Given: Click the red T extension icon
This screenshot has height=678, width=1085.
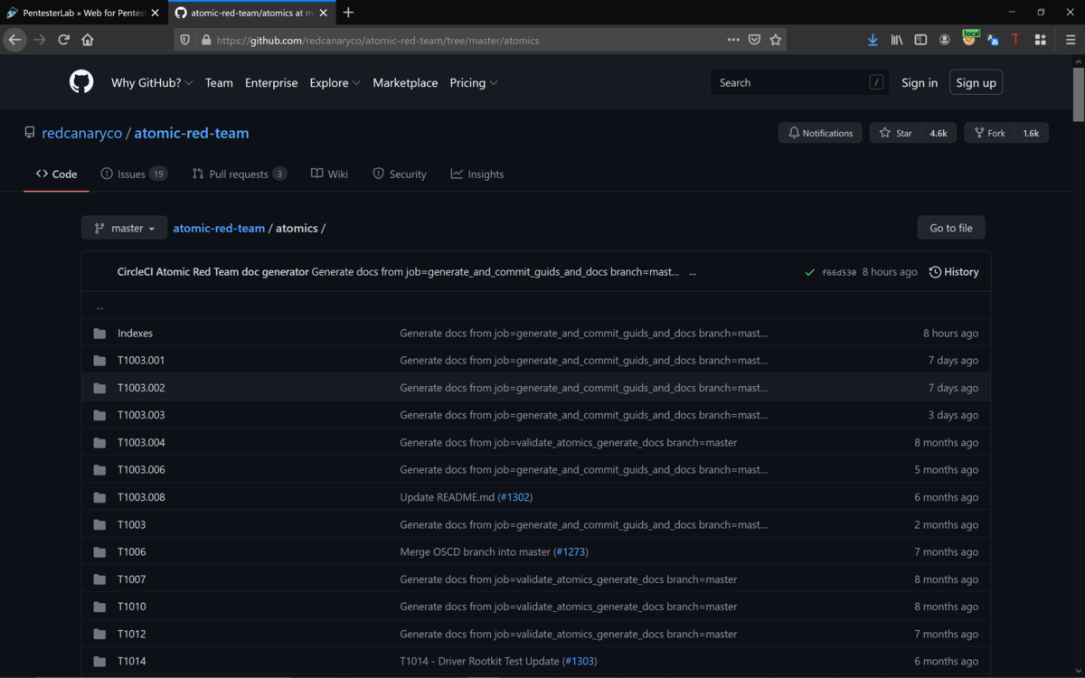Looking at the screenshot, I should pos(1015,40).
